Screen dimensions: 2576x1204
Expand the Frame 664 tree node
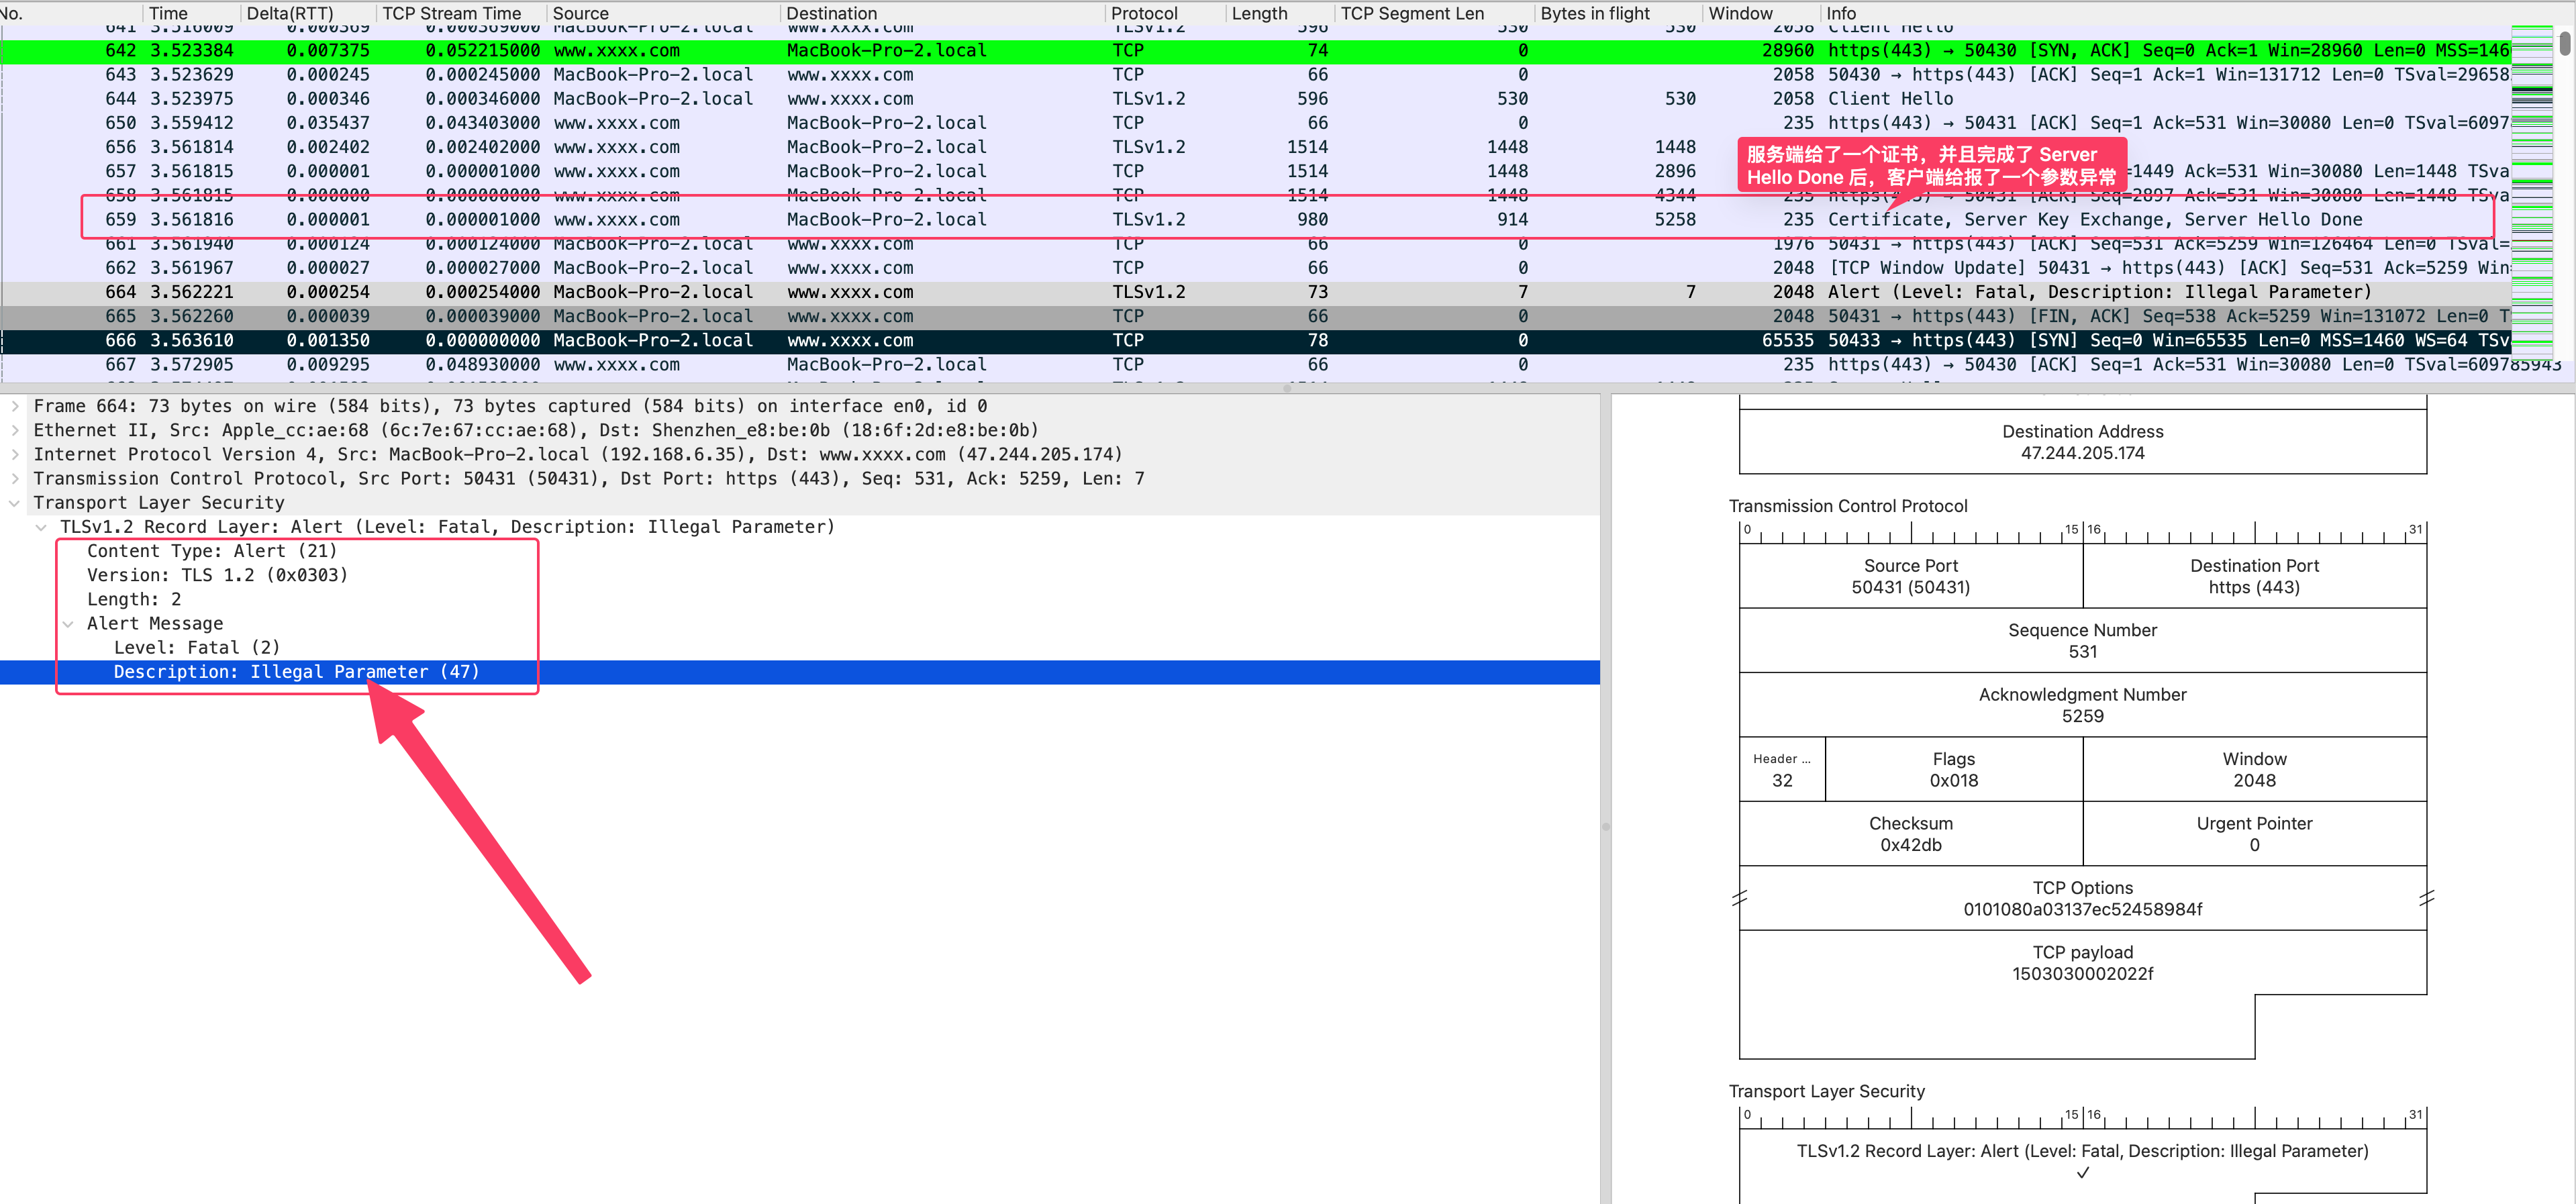coord(15,406)
